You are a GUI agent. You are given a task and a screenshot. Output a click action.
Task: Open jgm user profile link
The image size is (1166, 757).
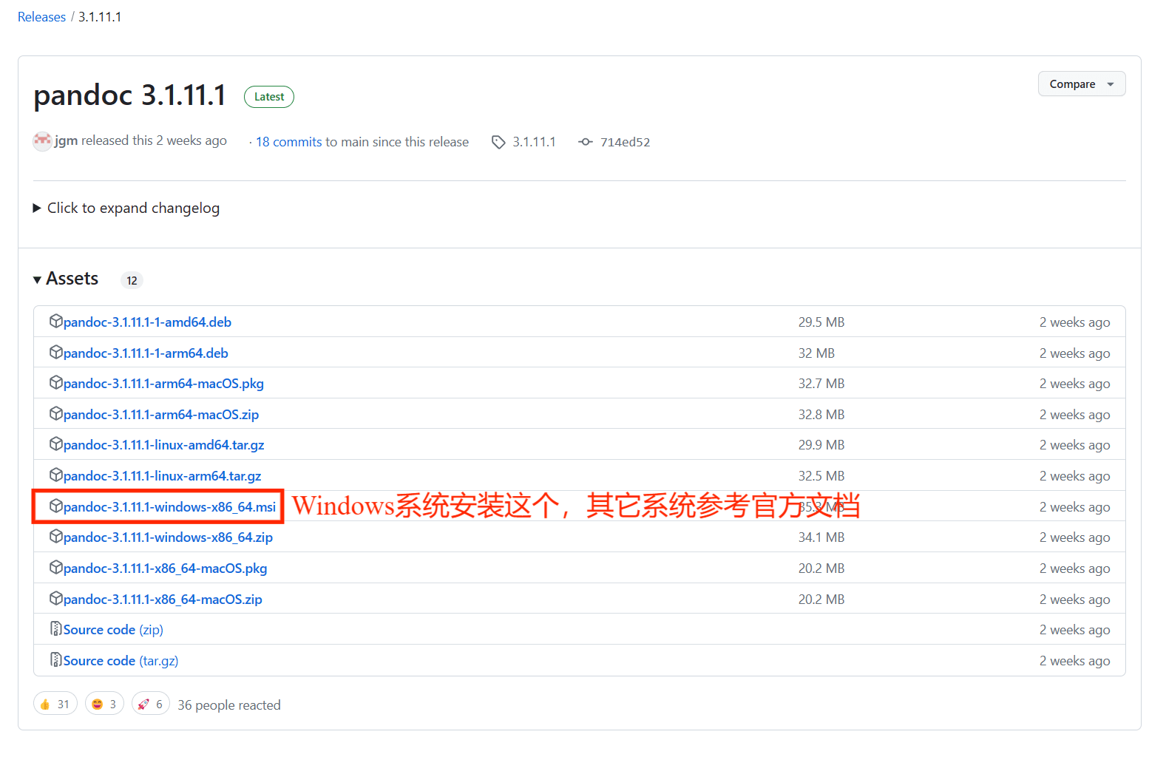(66, 140)
